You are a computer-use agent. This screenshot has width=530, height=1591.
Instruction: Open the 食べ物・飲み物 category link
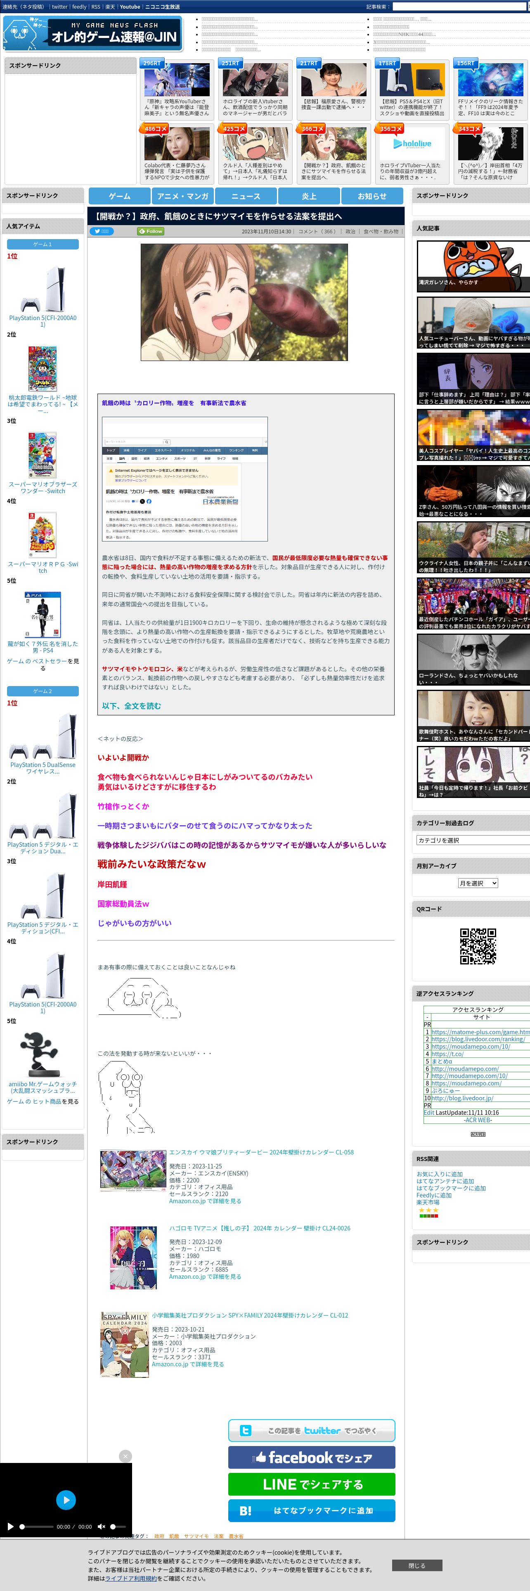(x=381, y=232)
